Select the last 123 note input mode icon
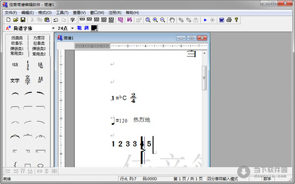295x184 pixels. [111, 20]
